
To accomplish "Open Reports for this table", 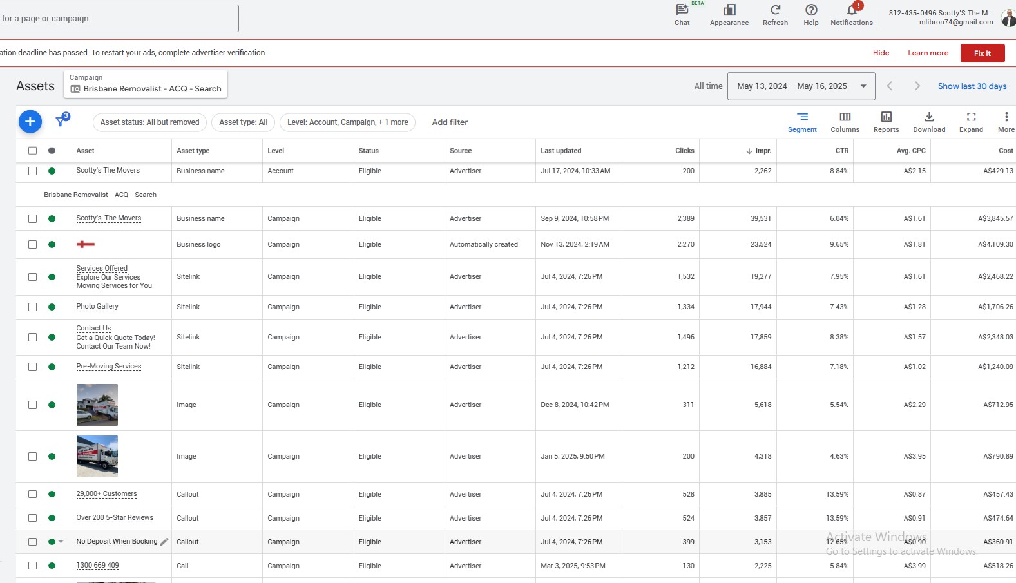I will coord(886,122).
